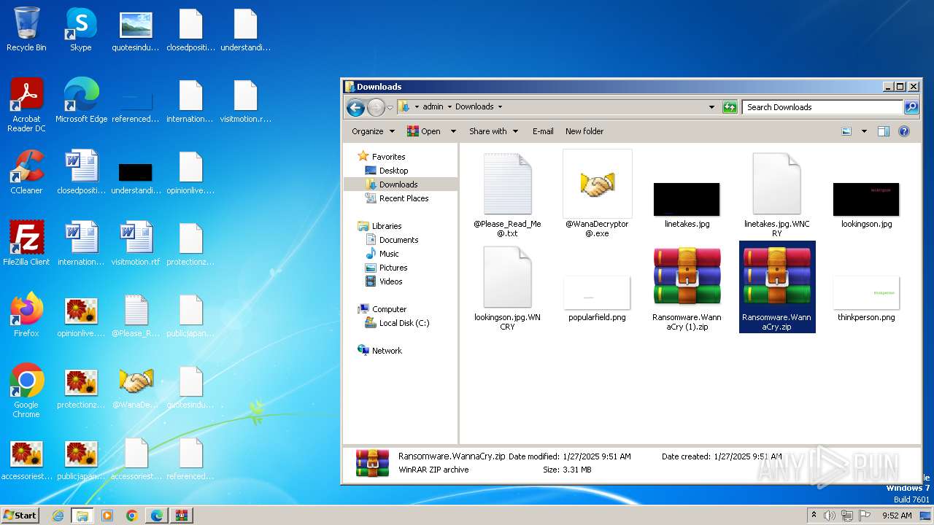
Task: Select the thinkperson.png thumbnail
Action: (866, 292)
